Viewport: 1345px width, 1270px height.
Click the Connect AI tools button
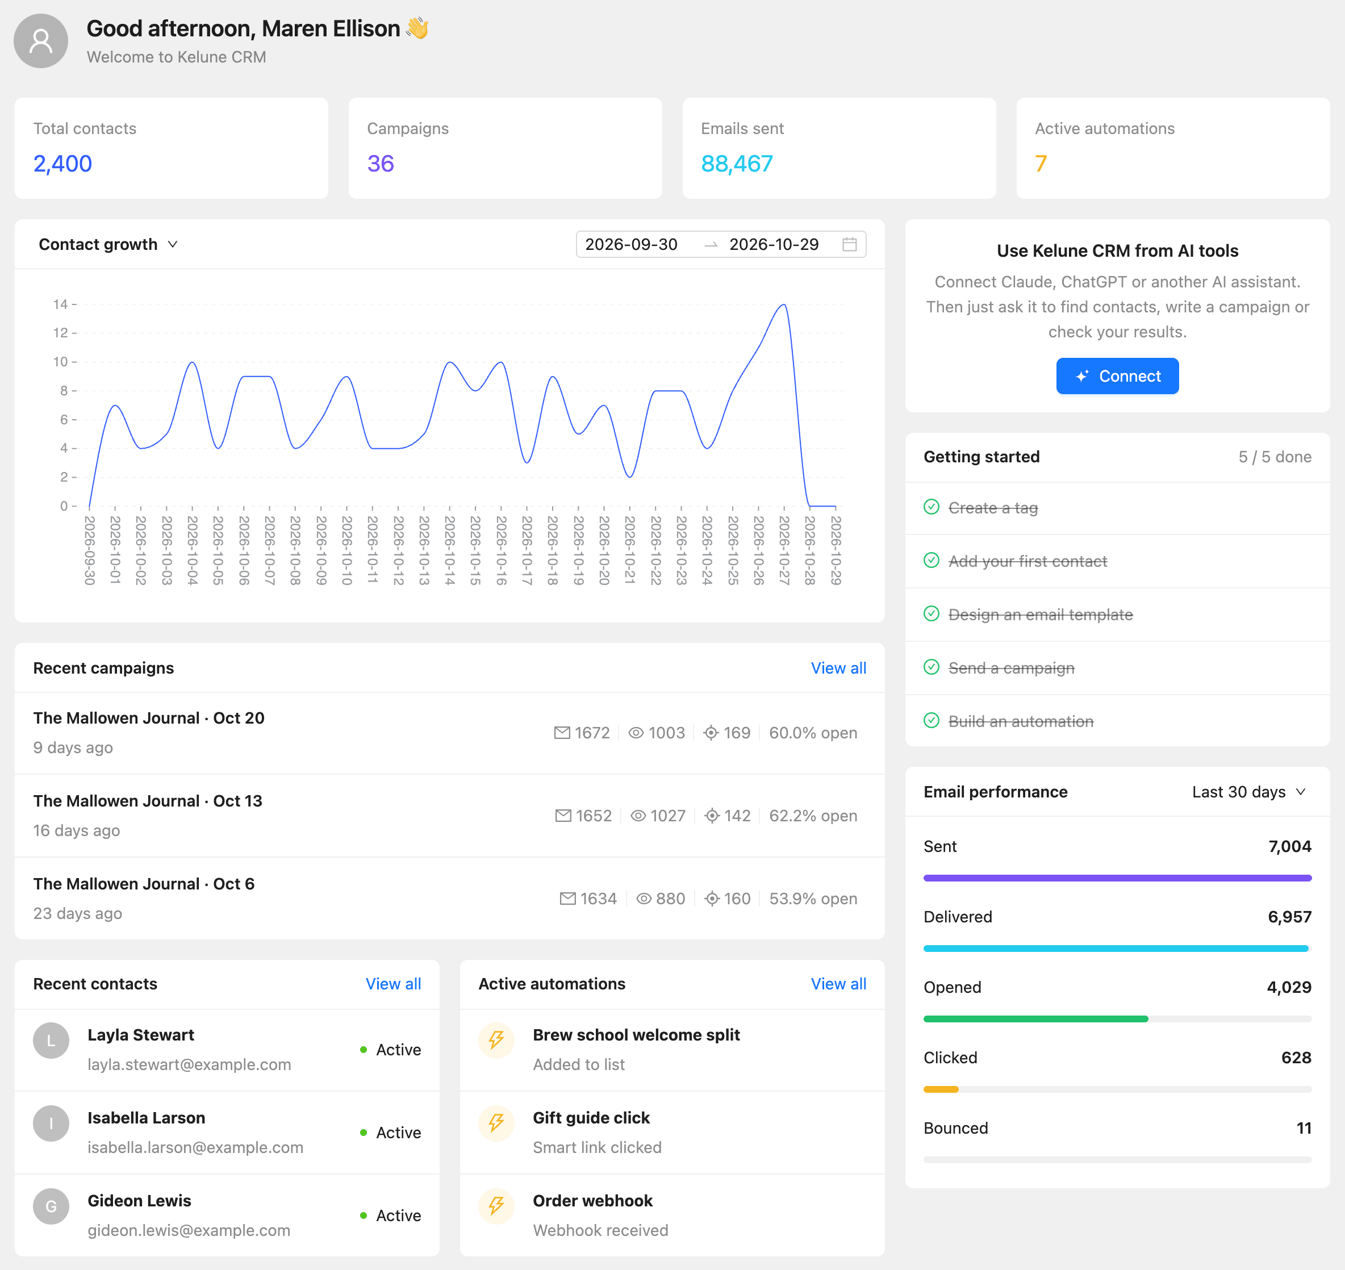1117,377
